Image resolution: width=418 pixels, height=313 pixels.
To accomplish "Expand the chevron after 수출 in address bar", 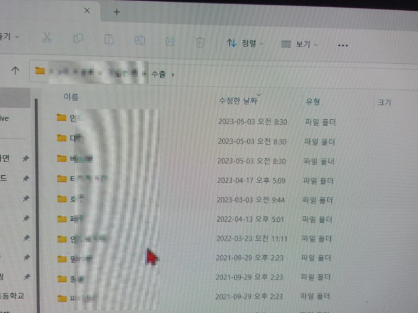I will click(x=173, y=75).
